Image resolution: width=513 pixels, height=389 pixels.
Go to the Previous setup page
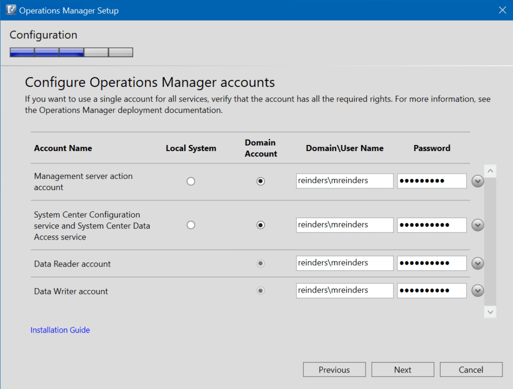pos(334,369)
